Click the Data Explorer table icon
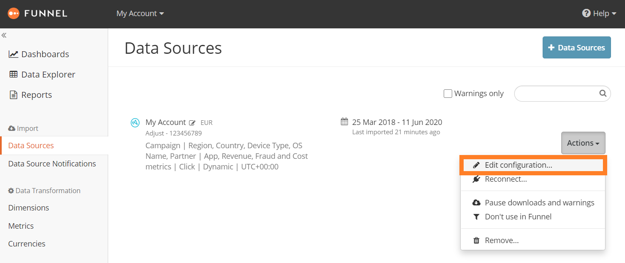The height and width of the screenshot is (263, 625). click(14, 75)
